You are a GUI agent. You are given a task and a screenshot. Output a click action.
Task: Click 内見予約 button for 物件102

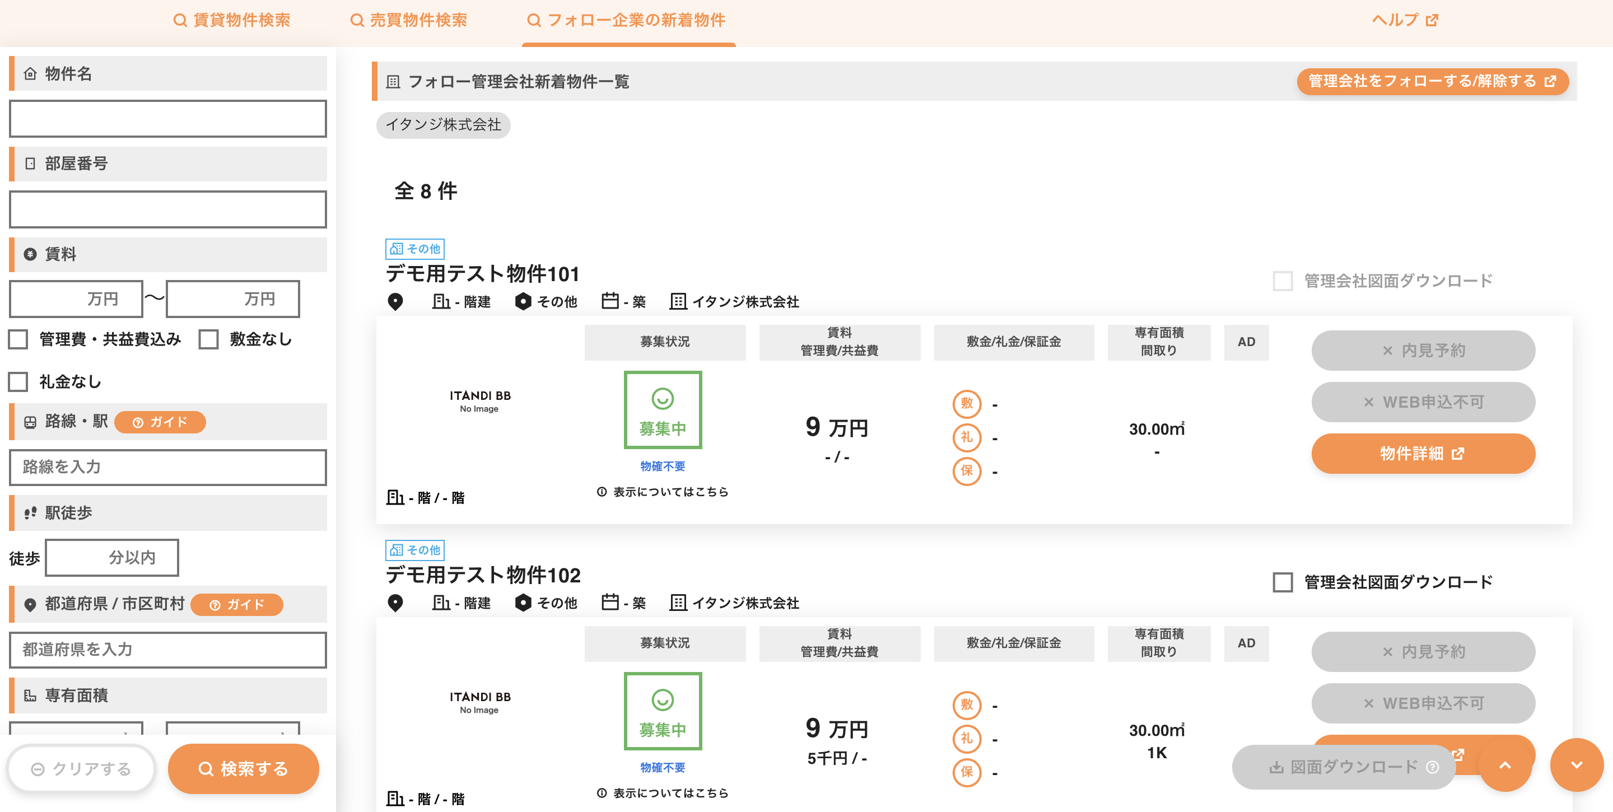tap(1423, 652)
